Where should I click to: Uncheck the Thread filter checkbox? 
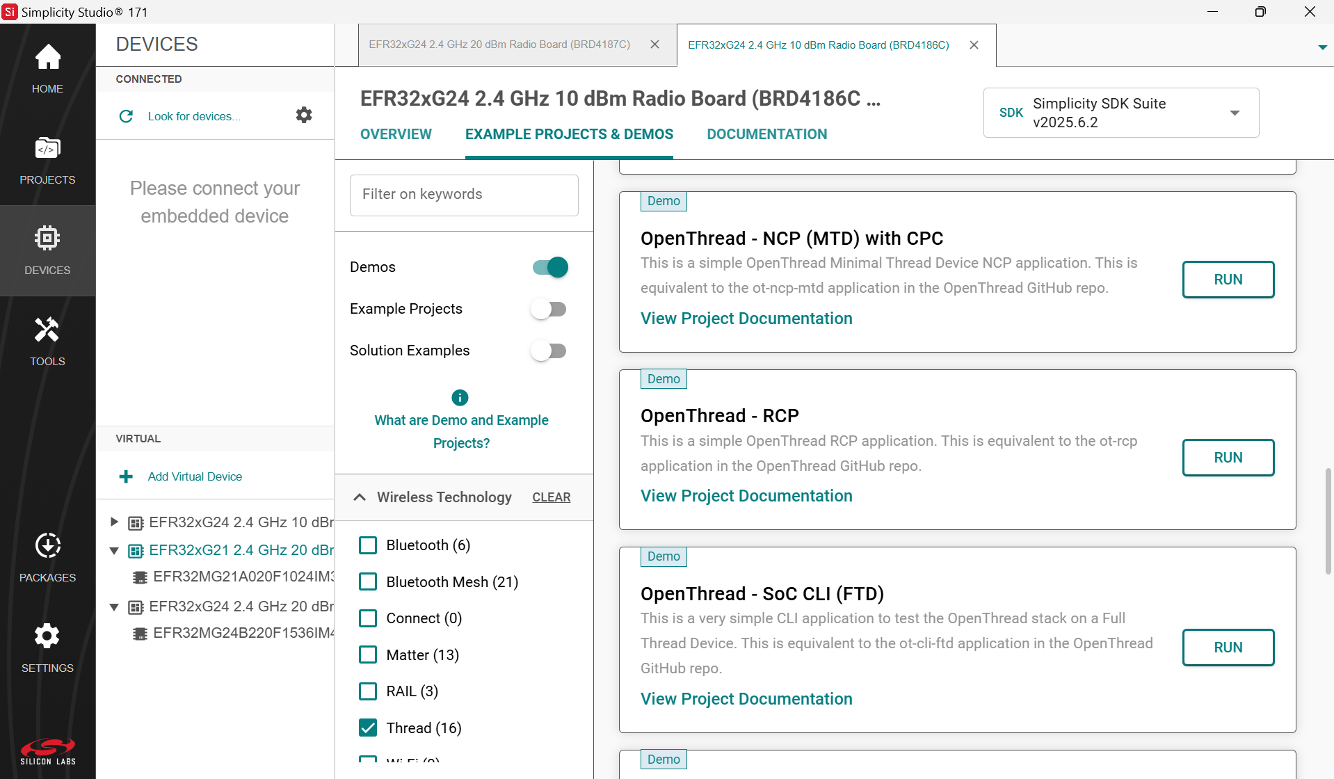(x=368, y=728)
